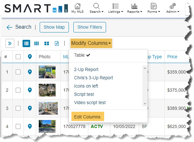Switch to table list view icon
The width and height of the screenshot is (194, 142).
pos(26,44)
